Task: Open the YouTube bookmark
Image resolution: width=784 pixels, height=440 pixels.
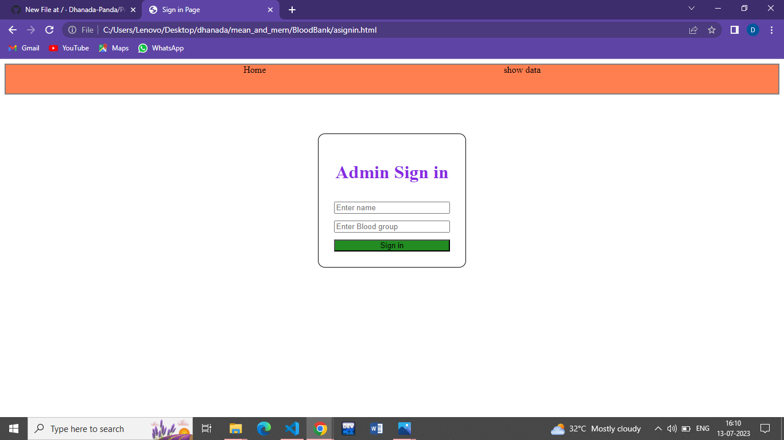Action: pyautogui.click(x=69, y=48)
